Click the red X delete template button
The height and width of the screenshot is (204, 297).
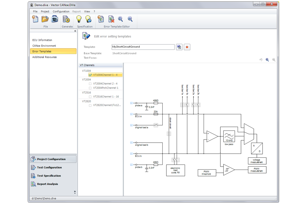[x=187, y=47]
